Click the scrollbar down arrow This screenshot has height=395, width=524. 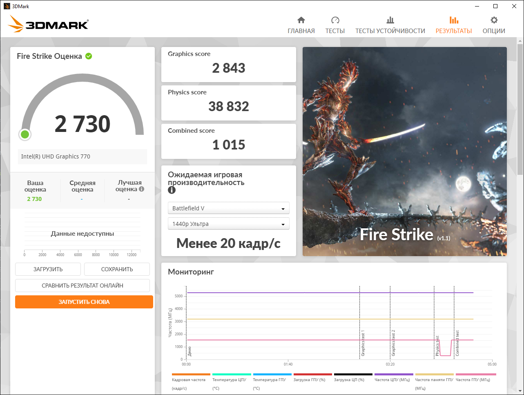[x=520, y=391]
